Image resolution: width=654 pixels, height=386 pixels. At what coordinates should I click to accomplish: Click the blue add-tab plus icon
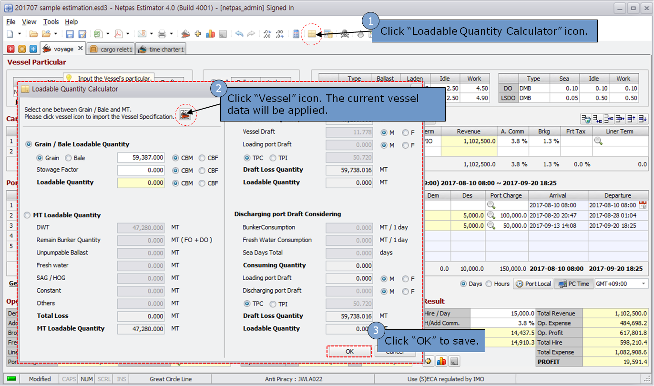[33, 49]
